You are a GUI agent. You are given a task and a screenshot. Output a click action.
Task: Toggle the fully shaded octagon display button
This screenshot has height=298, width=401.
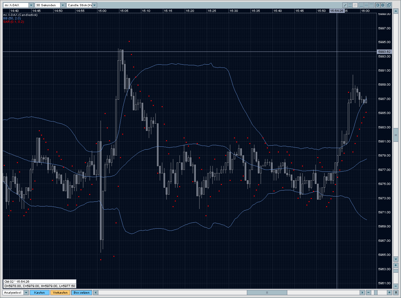click(x=383, y=5)
